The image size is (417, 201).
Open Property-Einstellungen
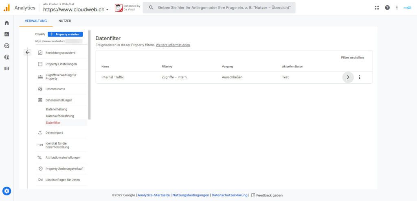click(61, 64)
